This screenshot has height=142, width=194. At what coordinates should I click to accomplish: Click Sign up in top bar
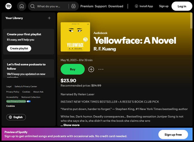click(x=164, y=6)
